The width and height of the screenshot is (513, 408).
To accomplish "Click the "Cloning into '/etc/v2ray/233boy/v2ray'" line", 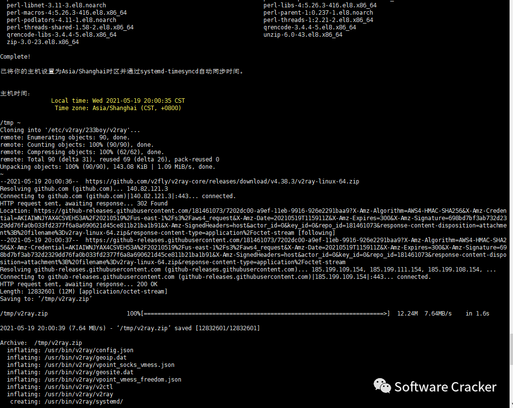I will [70, 130].
